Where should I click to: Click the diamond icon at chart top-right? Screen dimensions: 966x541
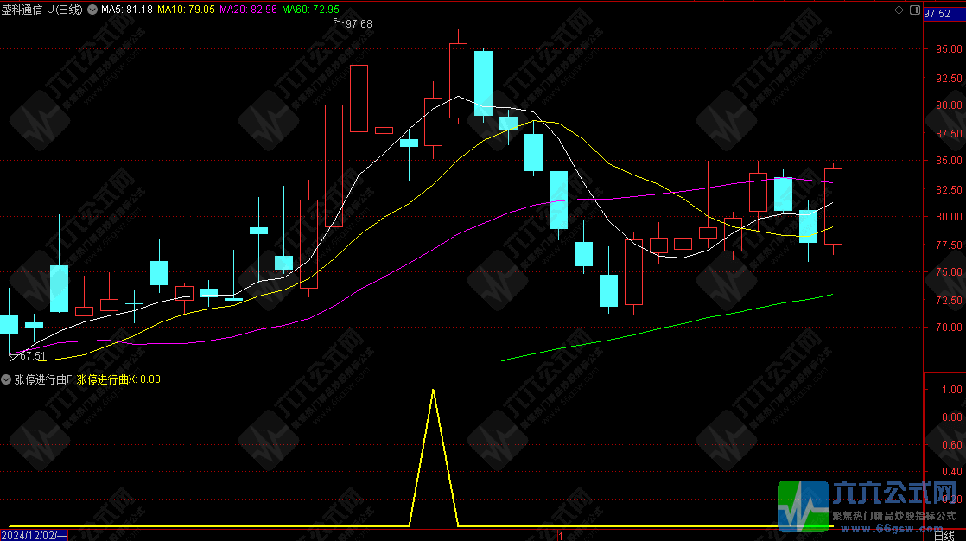tap(900, 10)
